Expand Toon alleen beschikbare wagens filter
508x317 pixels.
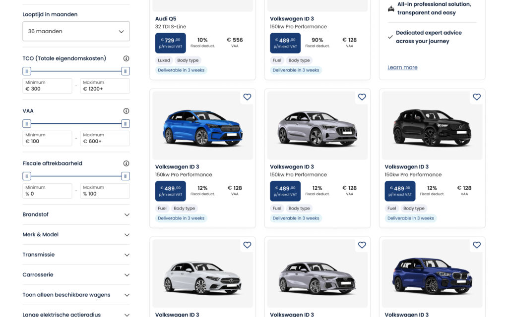tap(76, 295)
